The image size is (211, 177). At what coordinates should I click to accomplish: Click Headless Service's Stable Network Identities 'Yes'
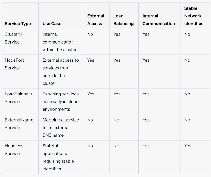(x=188, y=146)
